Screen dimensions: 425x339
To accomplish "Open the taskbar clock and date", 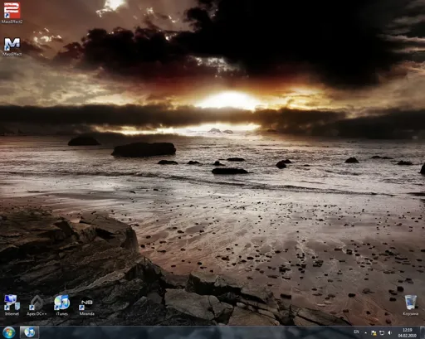I will point(407,332).
